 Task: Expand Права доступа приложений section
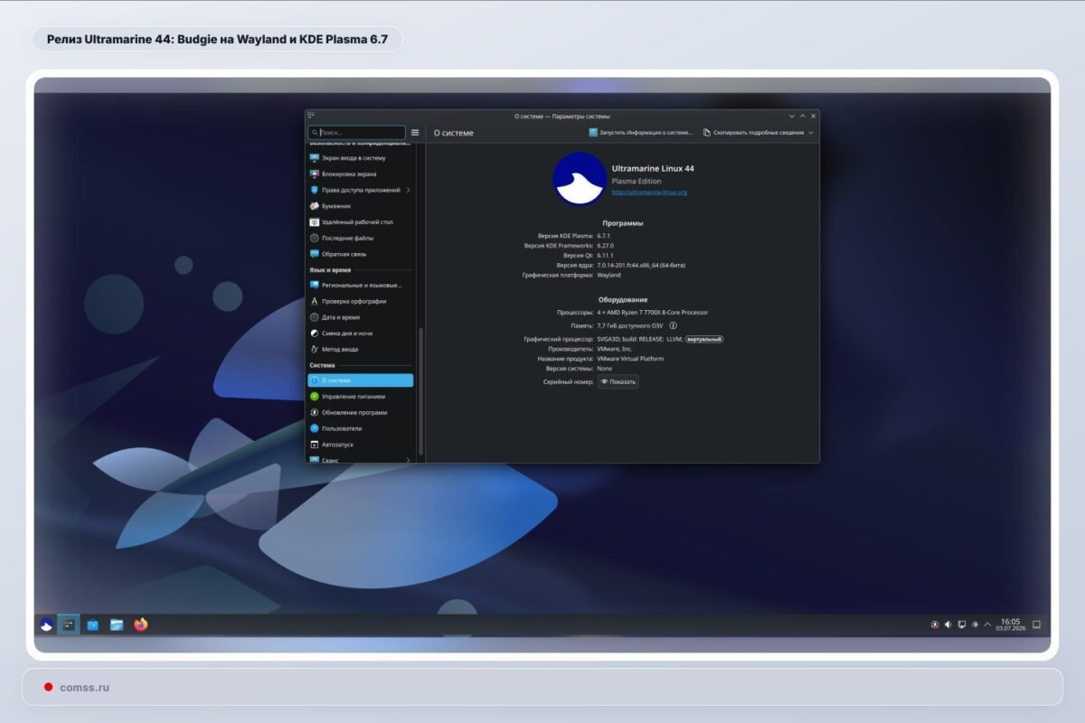[361, 190]
